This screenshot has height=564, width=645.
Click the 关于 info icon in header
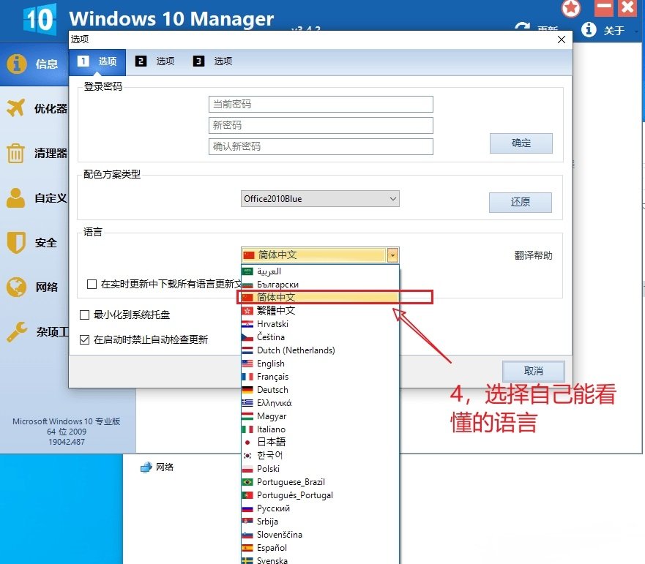coord(589,29)
